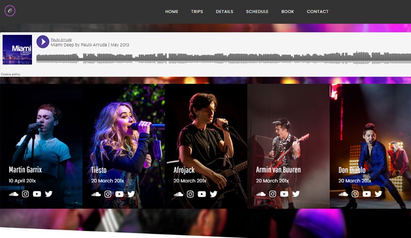Click Armin van Buuren's date '20 March 201x'
This screenshot has height=238, width=411.
(x=272, y=180)
